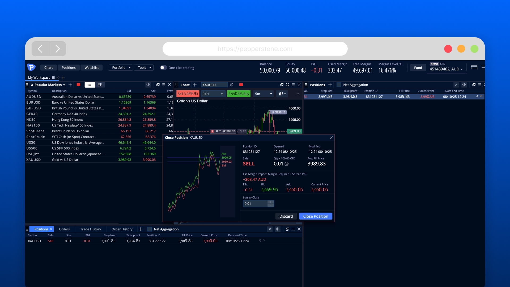Expand the 5m timeframe dropdown

263,94
